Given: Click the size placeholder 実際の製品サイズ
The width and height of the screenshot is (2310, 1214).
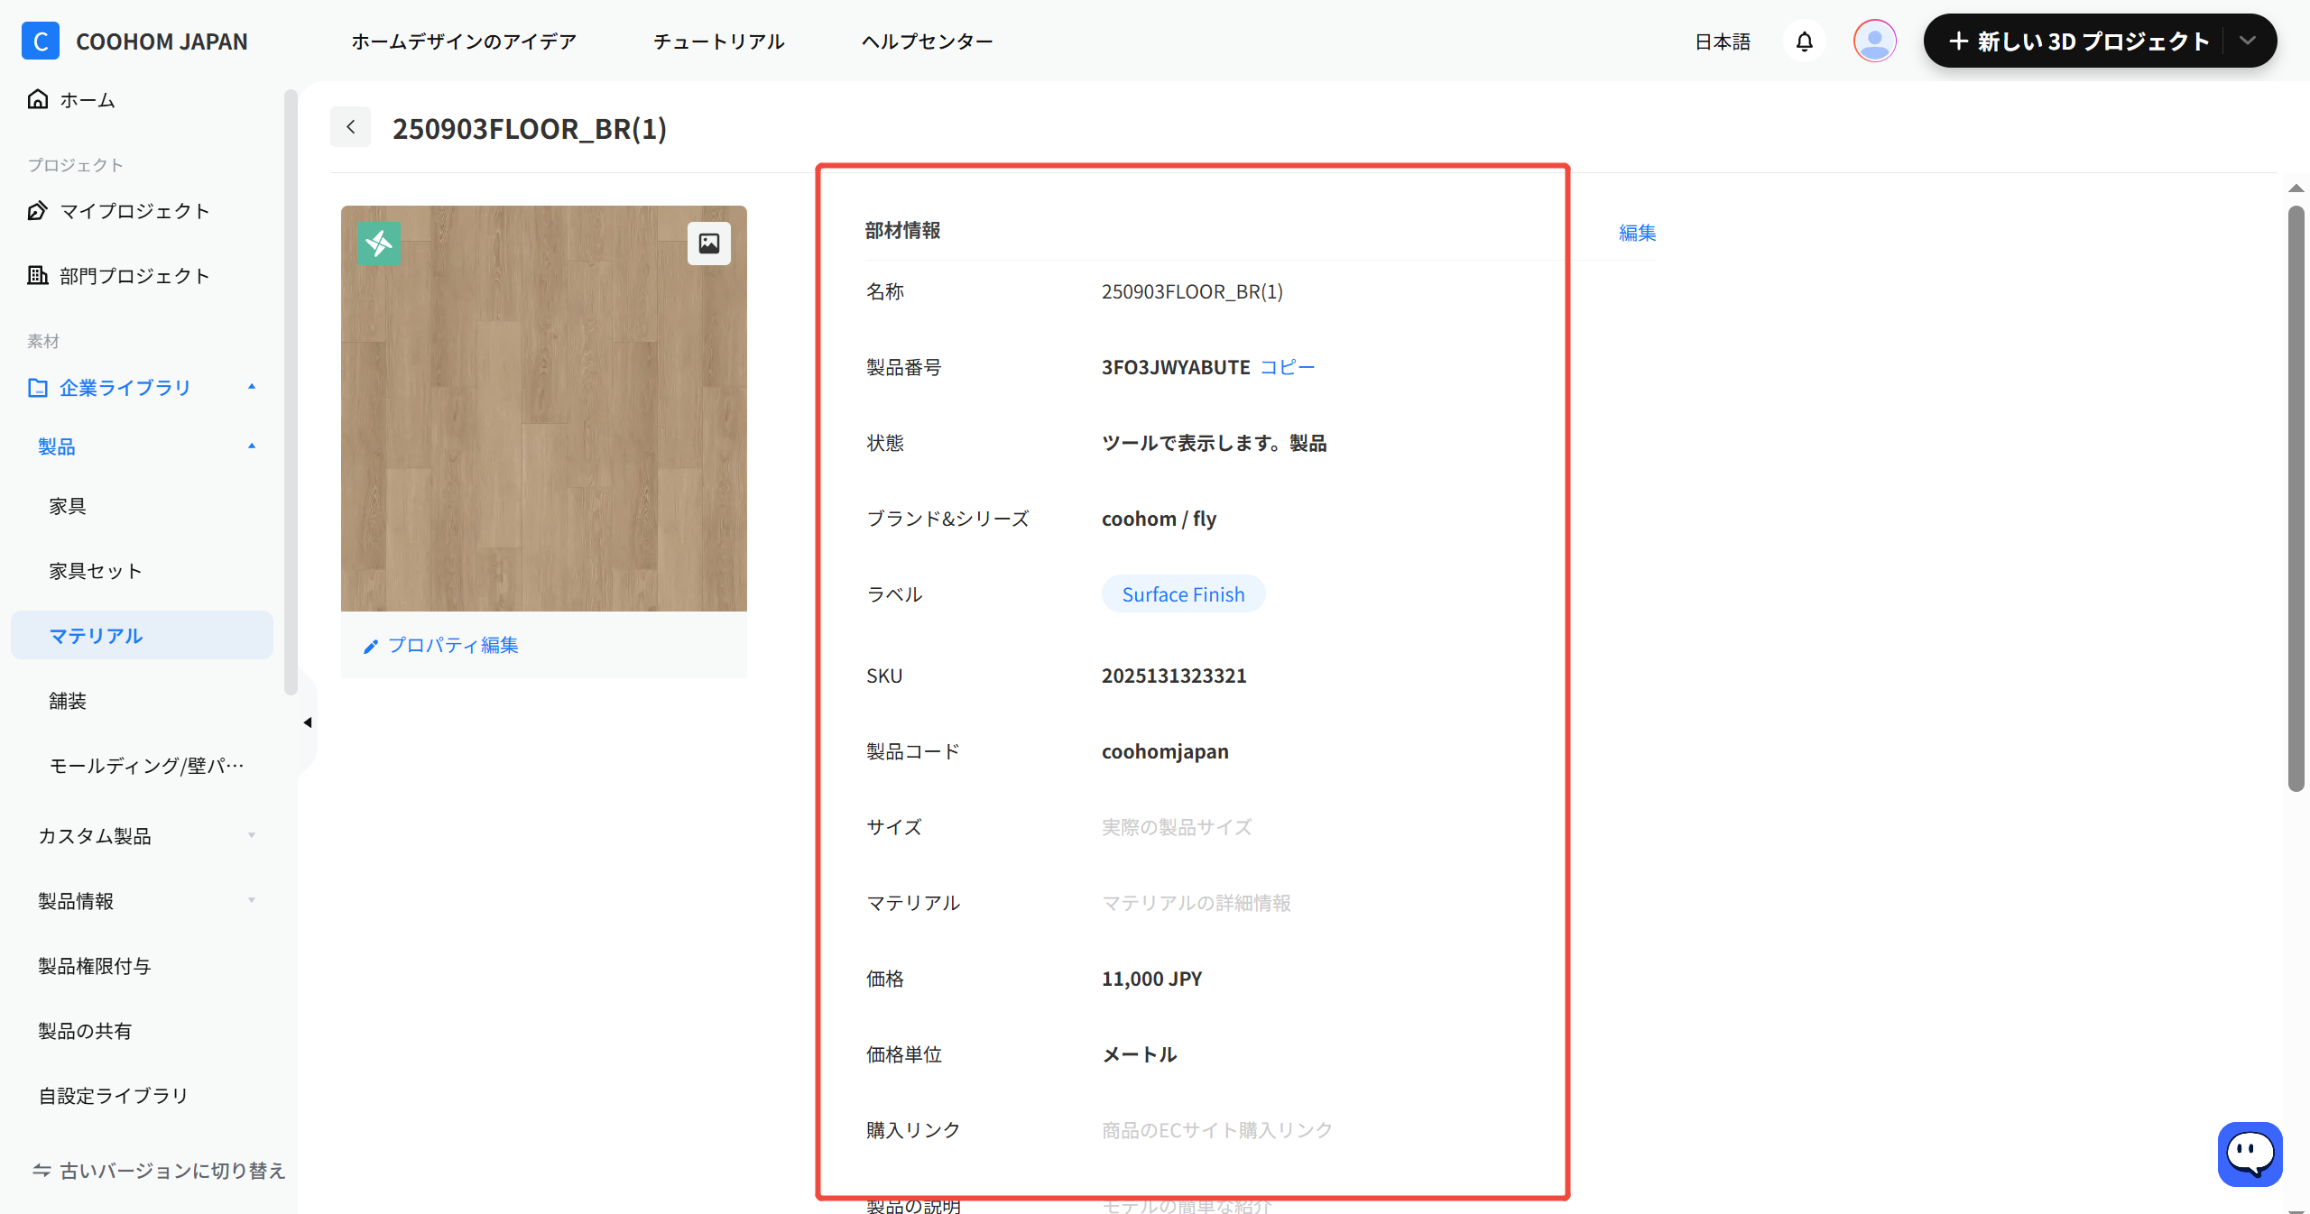Looking at the screenshot, I should pyautogui.click(x=1177, y=827).
